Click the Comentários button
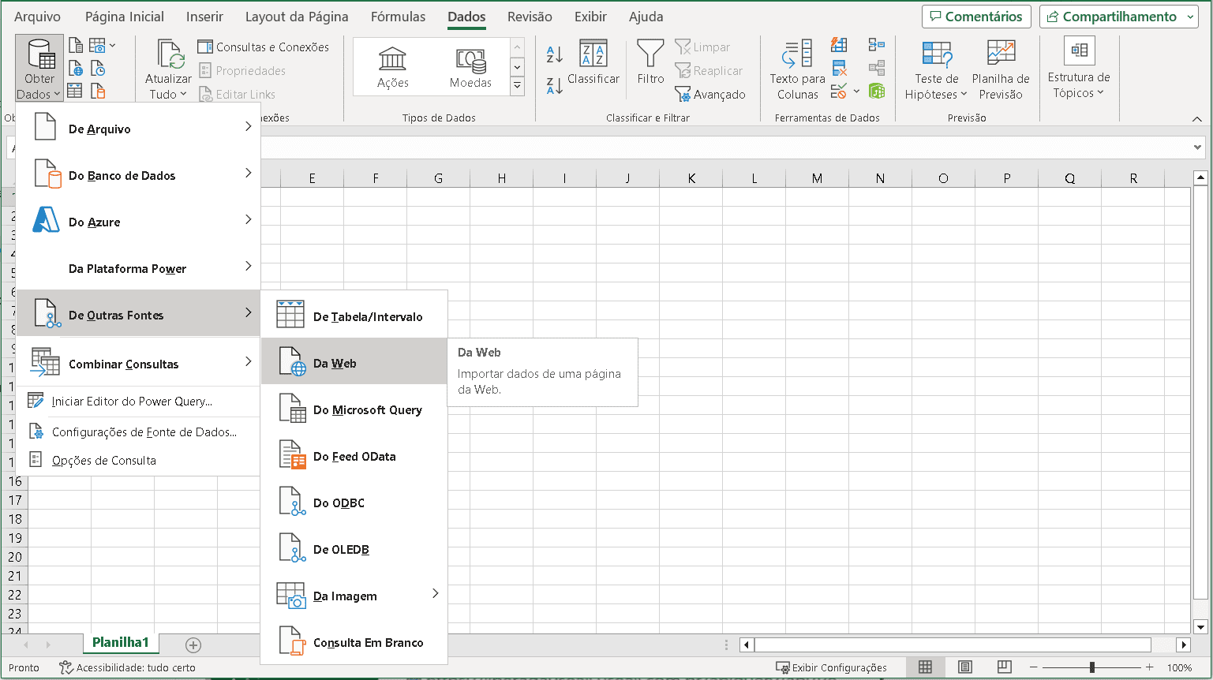 975,17
